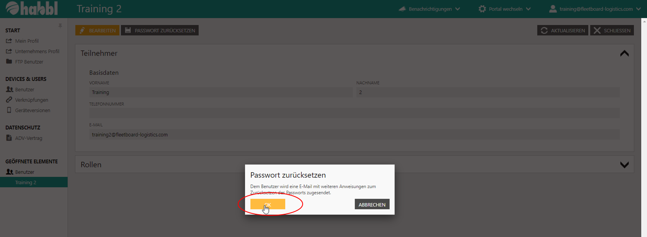The height and width of the screenshot is (237, 647).
Task: Open Unternehmens Profil in the sidebar
Action: coord(37,51)
